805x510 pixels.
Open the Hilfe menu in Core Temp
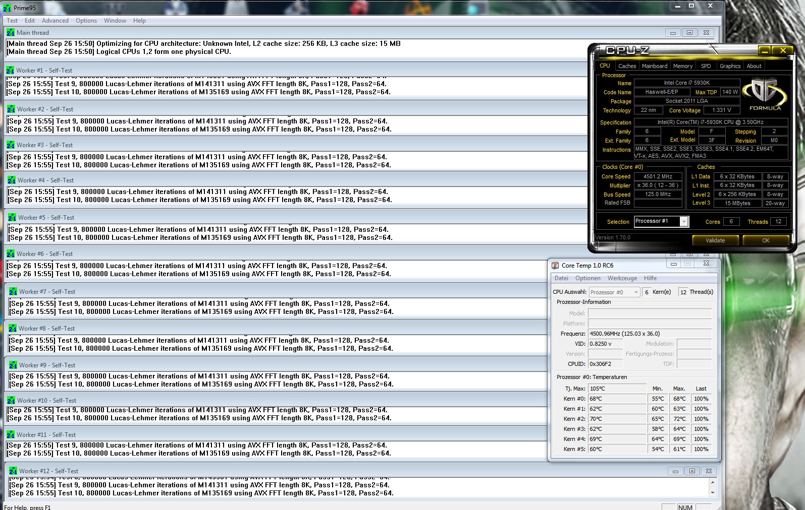(x=651, y=278)
